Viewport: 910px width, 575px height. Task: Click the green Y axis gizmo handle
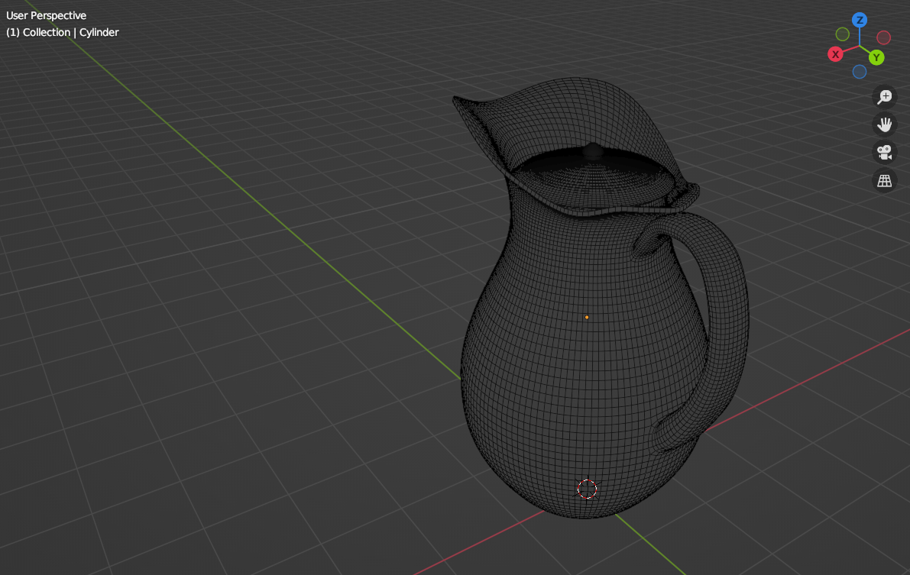[876, 57]
